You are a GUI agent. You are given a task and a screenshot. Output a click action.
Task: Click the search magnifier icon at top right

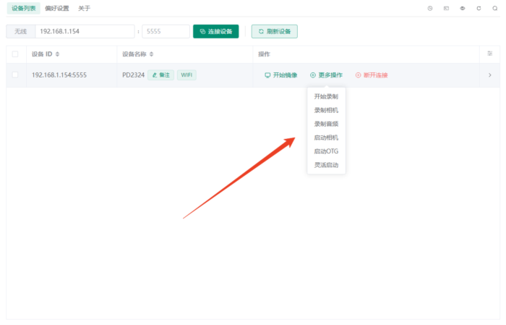[x=494, y=8]
